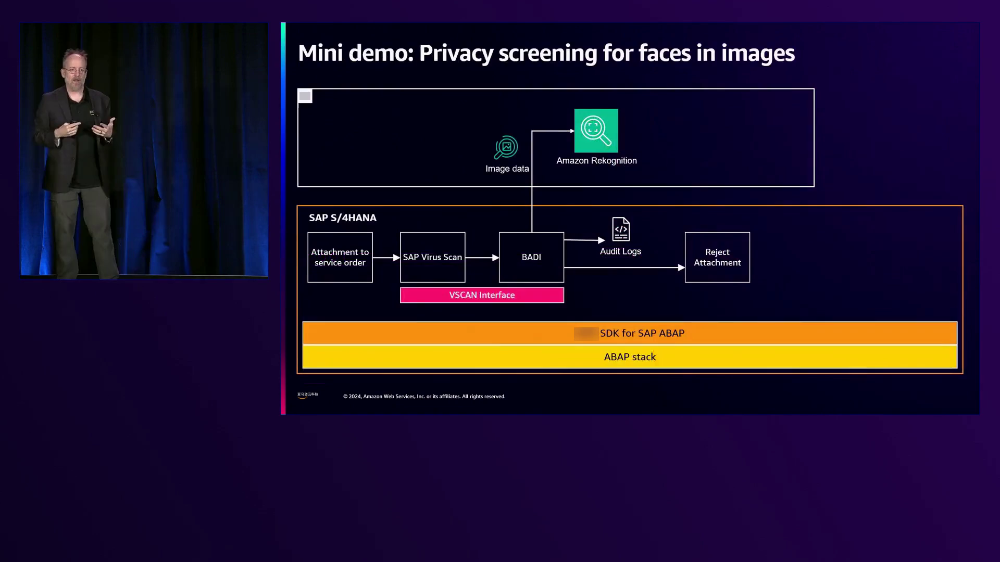Click the orange SDK for SAP ABAP bar
1000x562 pixels.
coord(630,333)
